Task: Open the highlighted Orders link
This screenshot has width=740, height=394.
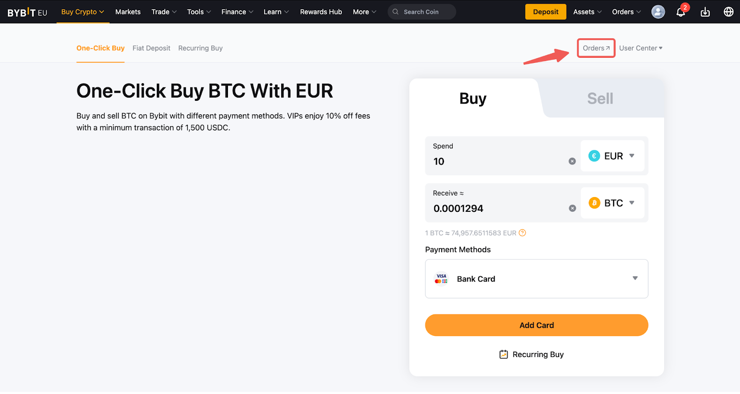Action: tap(596, 48)
